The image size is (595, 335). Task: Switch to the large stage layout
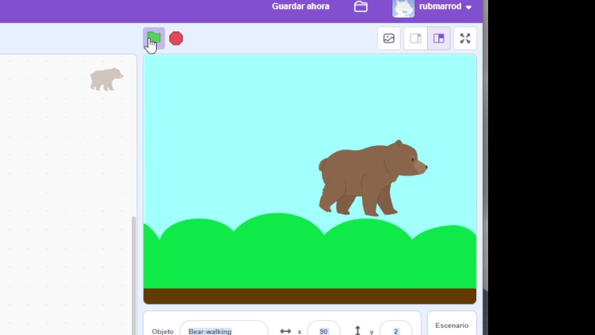tap(439, 39)
